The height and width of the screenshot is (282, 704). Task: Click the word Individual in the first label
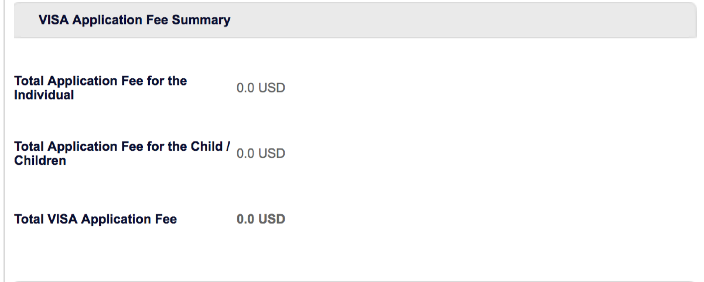[44, 95]
